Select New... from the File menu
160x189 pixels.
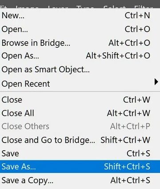pyautogui.click(x=80, y=15)
